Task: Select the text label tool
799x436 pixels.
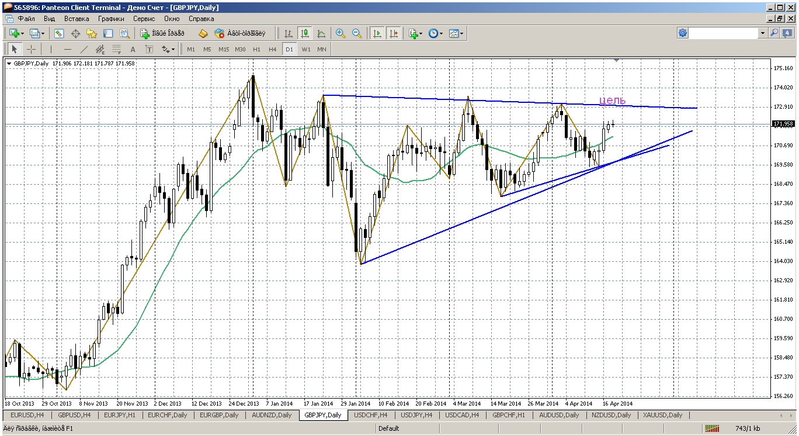Action: coord(149,49)
